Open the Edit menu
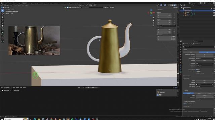 click(x=6, y=3)
